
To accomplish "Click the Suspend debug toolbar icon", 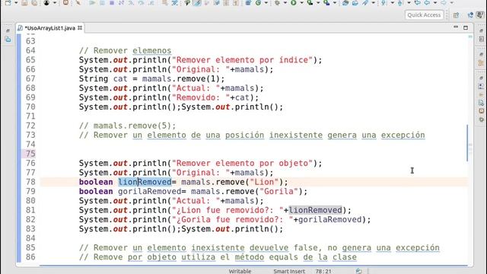I will [102, 3].
